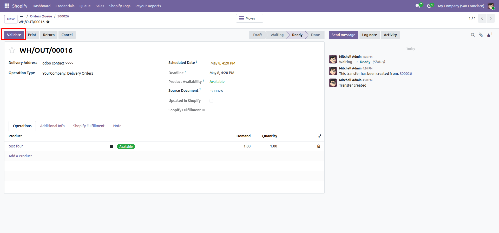Screen dimensions: 499x233
Task: Open company switcher My Company (San Francisco)
Action: [x=461, y=6]
